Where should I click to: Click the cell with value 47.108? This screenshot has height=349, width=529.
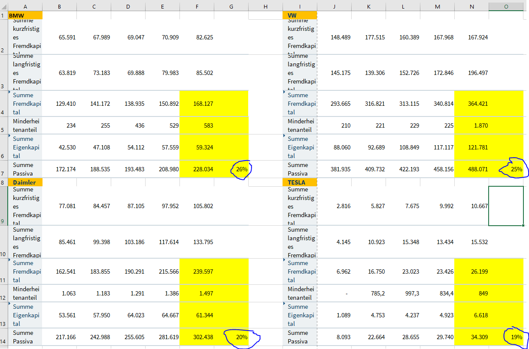[x=94, y=147]
